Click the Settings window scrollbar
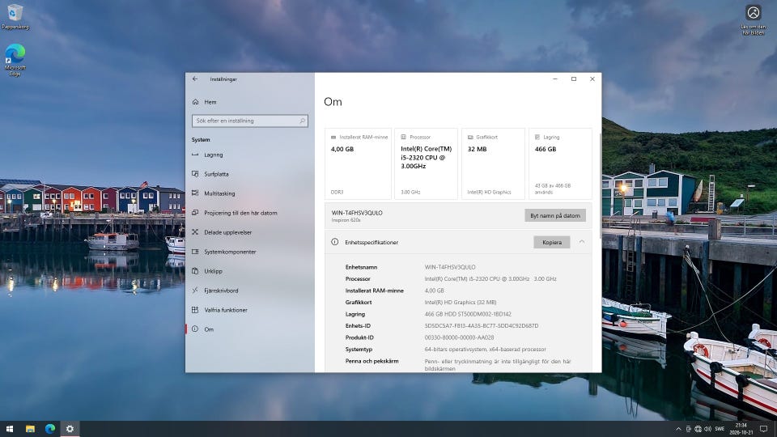This screenshot has height=437, width=777. tap(600, 186)
